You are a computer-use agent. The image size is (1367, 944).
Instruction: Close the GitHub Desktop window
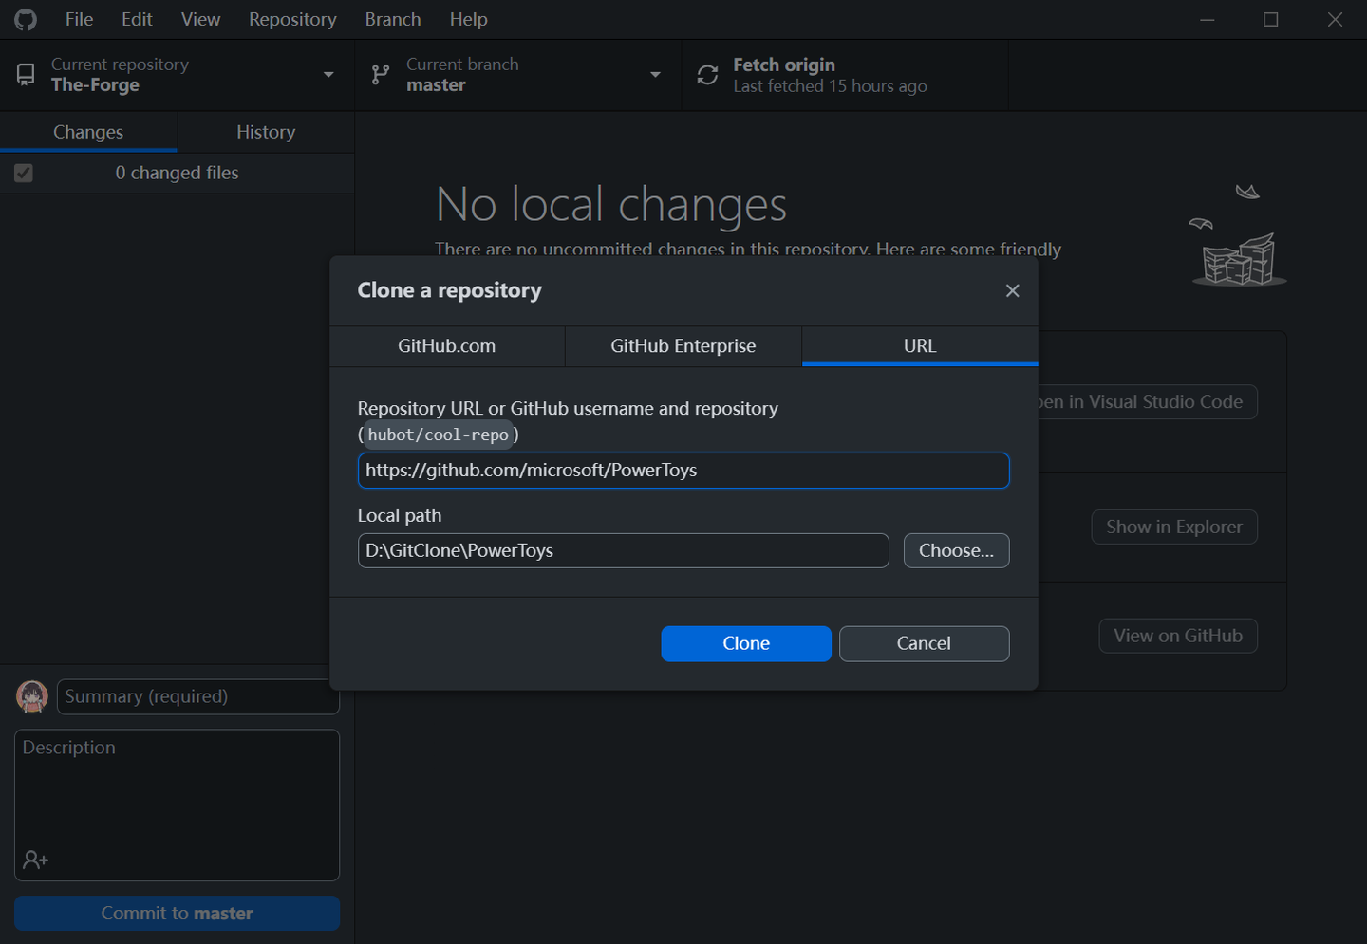1335,19
